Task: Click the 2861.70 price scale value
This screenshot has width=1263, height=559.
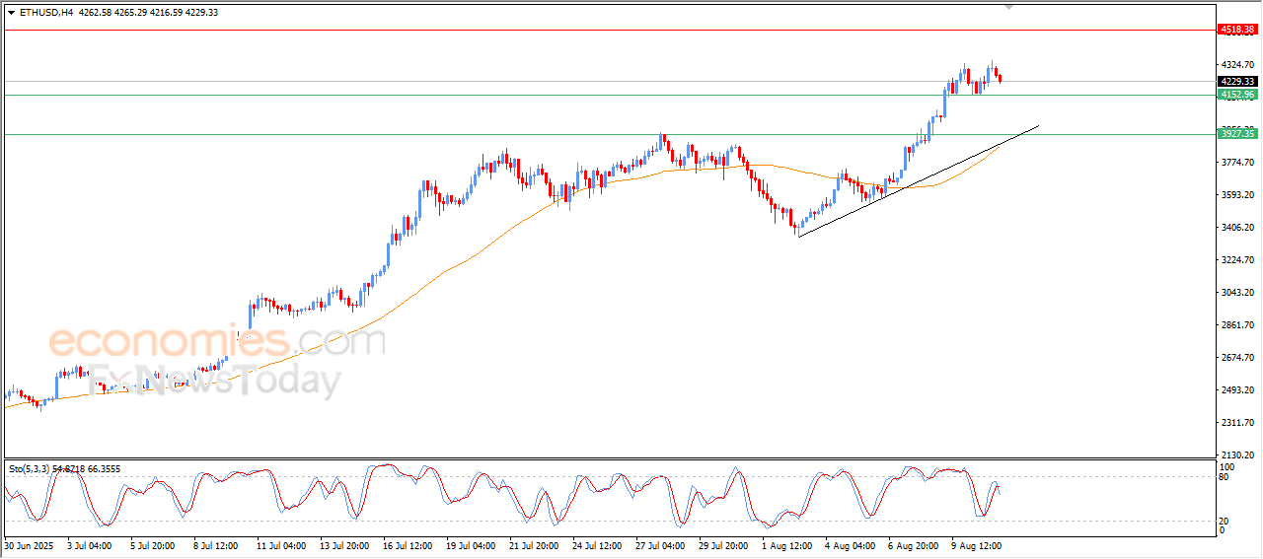Action: 1237,324
